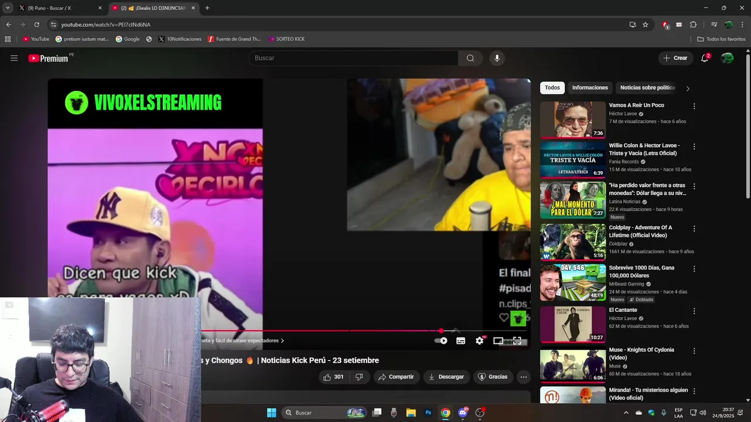This screenshot has height=422, width=751.
Task: Select the Informaciones filter chip
Action: [590, 88]
